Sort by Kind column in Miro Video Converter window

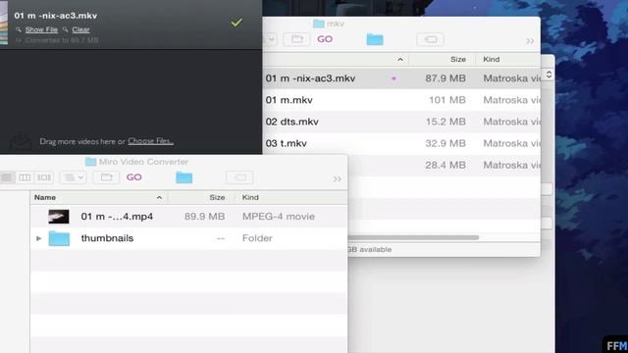(250, 197)
